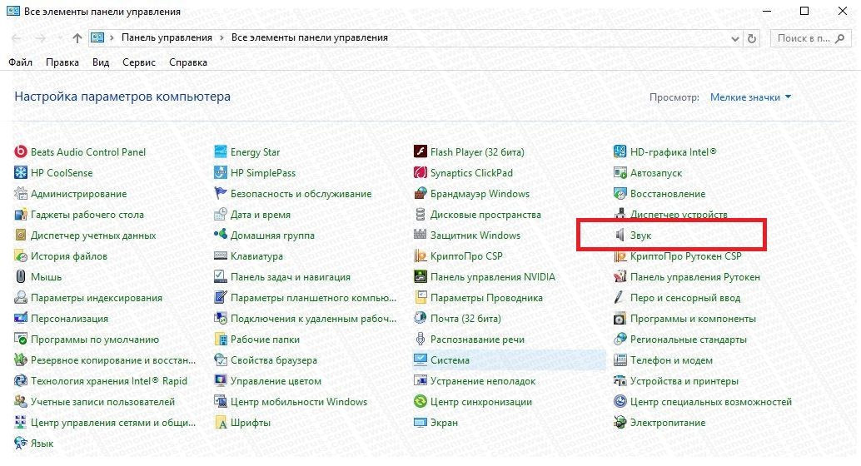Click the Электропитание power icon
Viewport: 861px width, 466px height.
620,423
